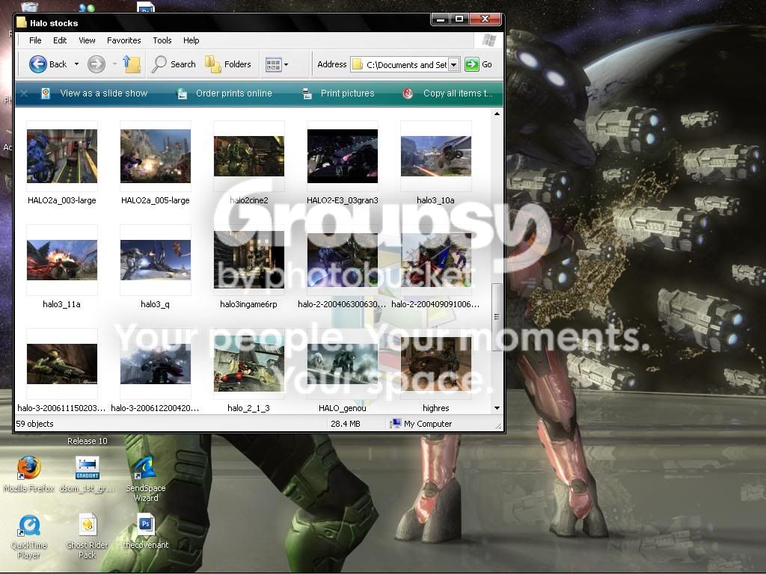Toggle the Folders pane

point(227,64)
